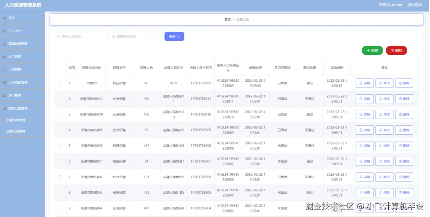Image resolution: width=430 pixels, height=217 pixels.
Task: Toggle checkbox for row 6 招聘信息名称7
Action: tap(60, 162)
